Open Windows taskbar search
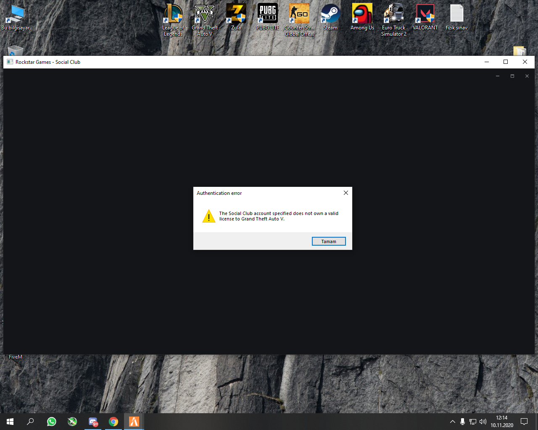 [x=30, y=422]
